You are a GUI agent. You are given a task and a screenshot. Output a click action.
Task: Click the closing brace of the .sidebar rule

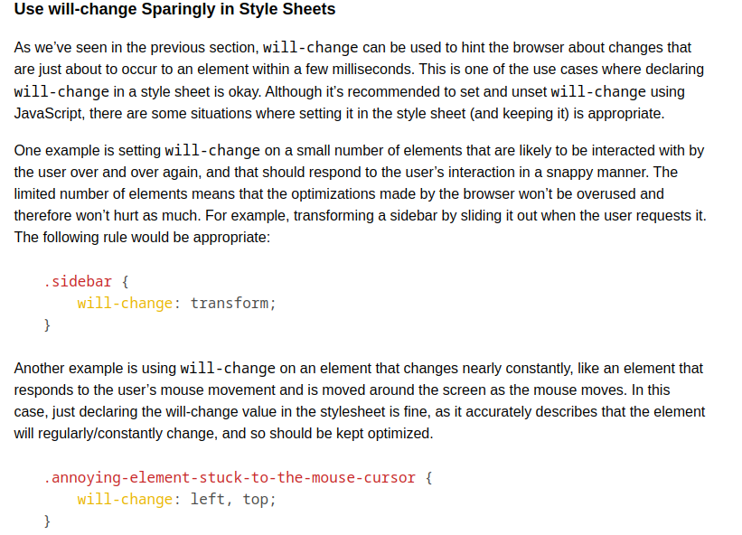pos(48,324)
